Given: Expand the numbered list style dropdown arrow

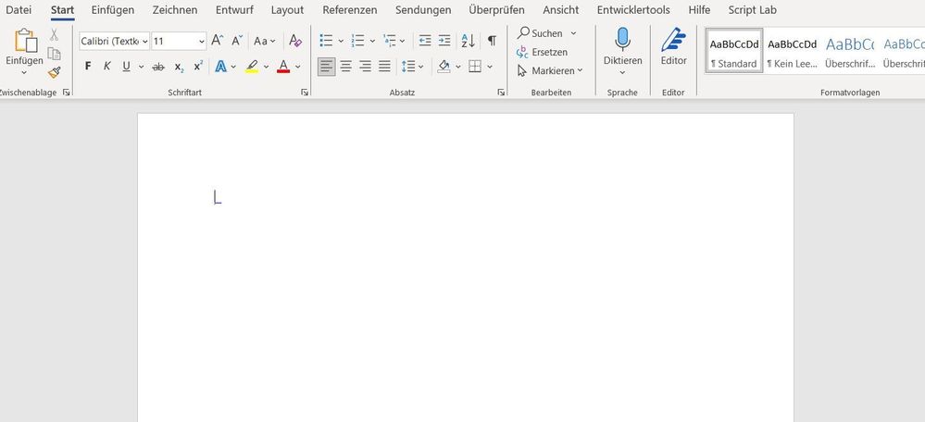Looking at the screenshot, I should coord(372,42).
